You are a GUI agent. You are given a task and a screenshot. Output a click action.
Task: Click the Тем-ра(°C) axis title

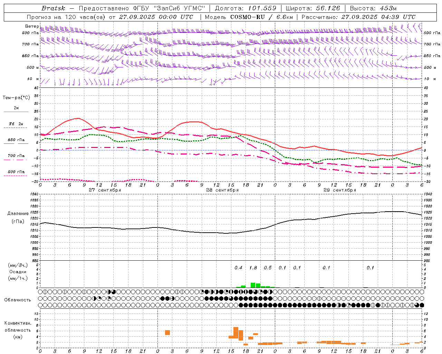tap(16, 98)
